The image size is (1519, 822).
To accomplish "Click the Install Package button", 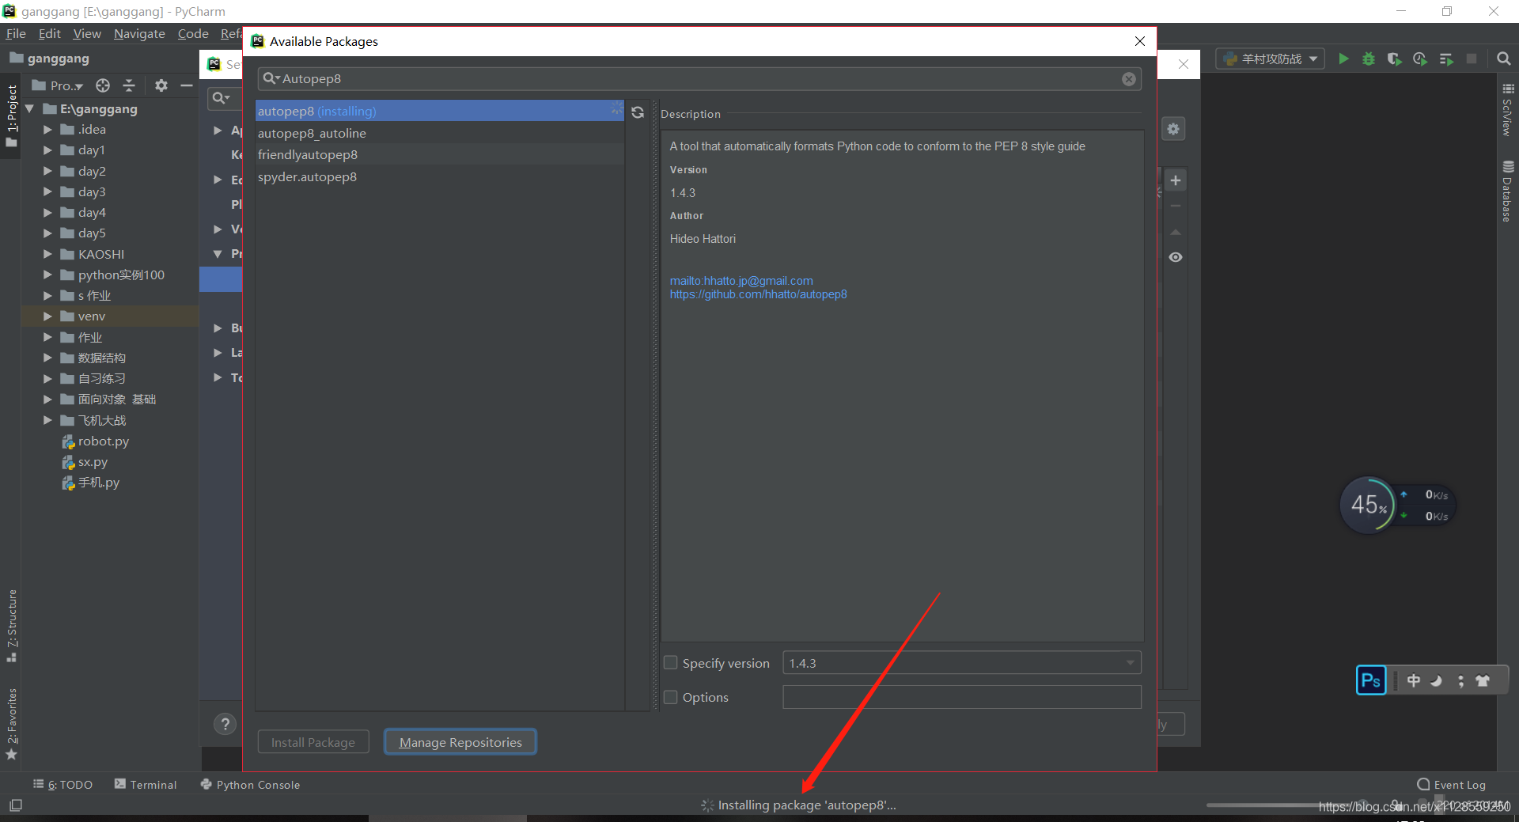I will coord(313,742).
